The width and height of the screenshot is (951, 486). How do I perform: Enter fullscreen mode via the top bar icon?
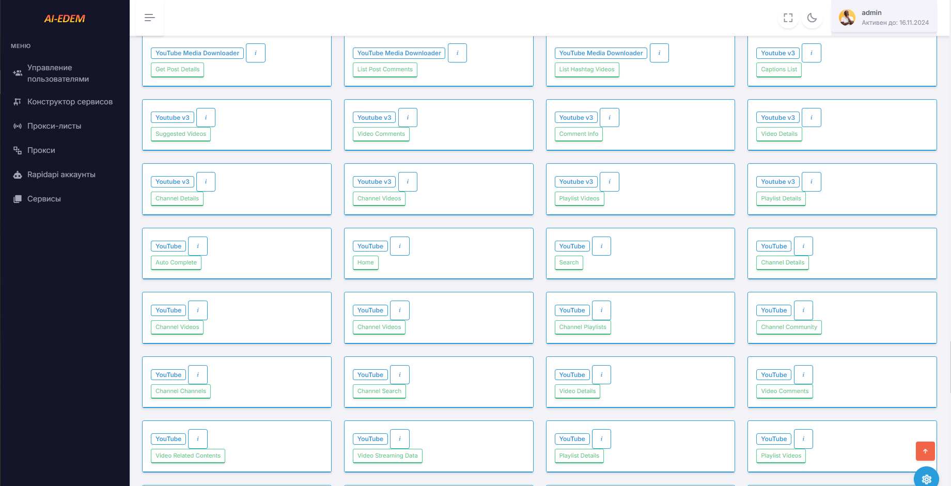coord(788,18)
